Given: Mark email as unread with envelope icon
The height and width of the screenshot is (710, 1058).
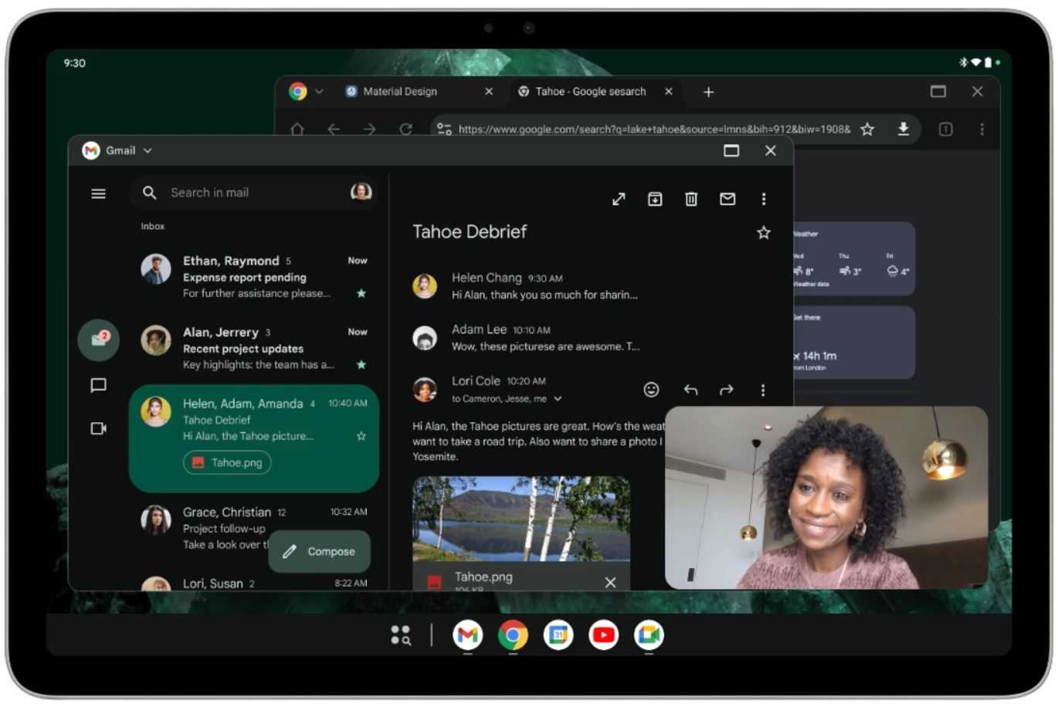Looking at the screenshot, I should (x=727, y=199).
